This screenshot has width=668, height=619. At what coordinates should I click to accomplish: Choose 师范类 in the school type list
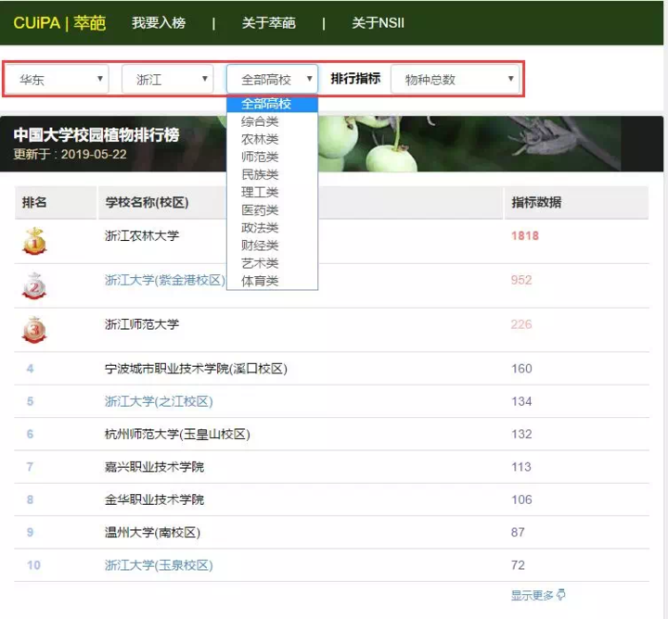[x=260, y=157]
